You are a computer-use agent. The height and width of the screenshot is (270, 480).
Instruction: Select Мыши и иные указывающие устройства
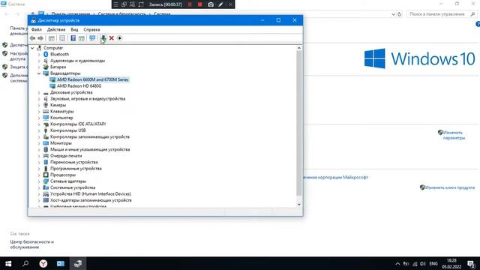pyautogui.click(x=90, y=149)
